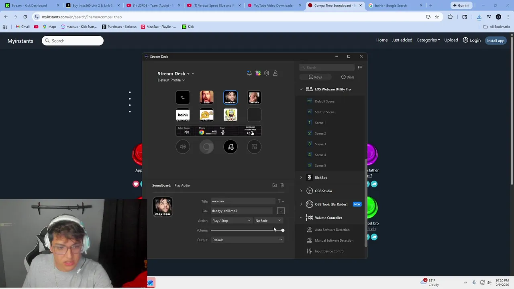
Task: Delete the action with the trash icon
Action: (x=282, y=185)
